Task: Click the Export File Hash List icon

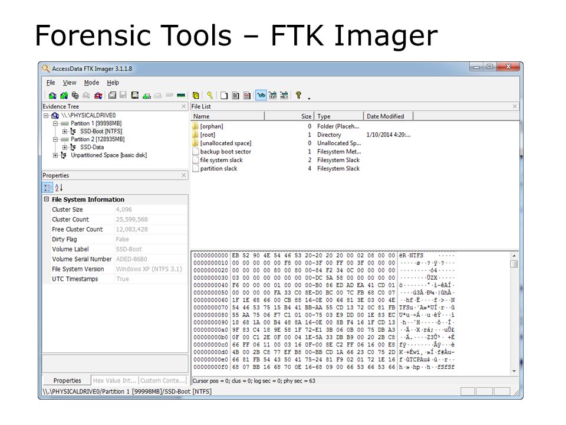Action: click(235, 96)
